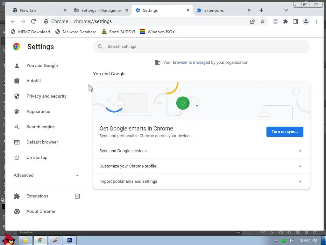Image resolution: width=326 pixels, height=245 pixels.
Task: Open the Bonzi BUDDY! bookmark
Action: (x=118, y=32)
